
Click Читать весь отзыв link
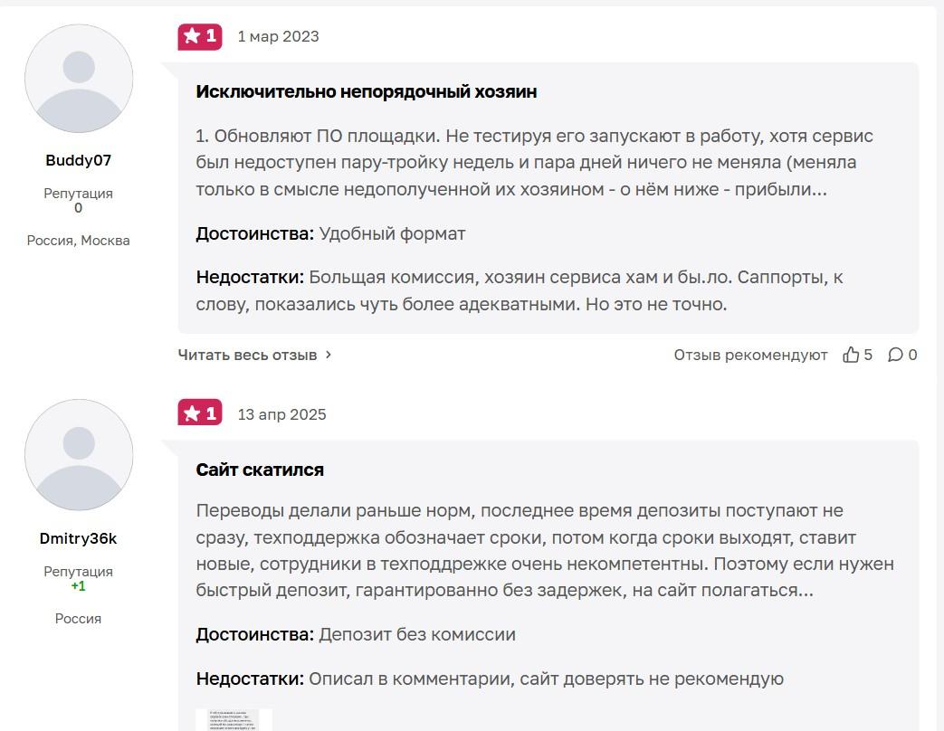pyautogui.click(x=247, y=355)
